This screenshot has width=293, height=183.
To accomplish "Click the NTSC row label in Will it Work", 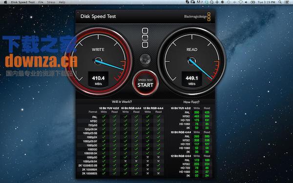I will click(x=93, y=121).
